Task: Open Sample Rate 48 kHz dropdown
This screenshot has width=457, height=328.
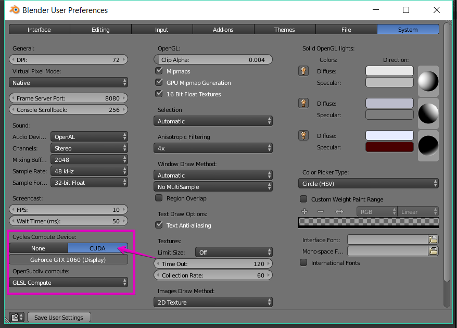Action: pos(89,171)
